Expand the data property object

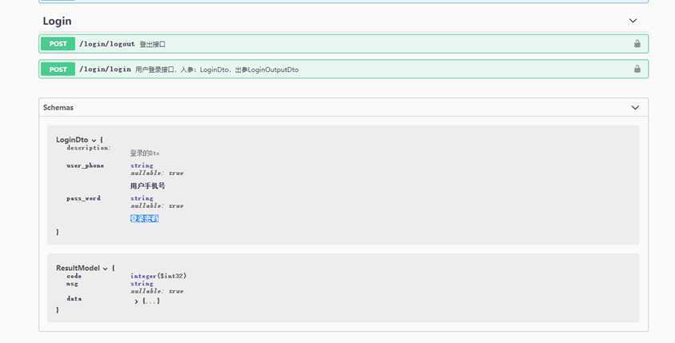(136, 301)
